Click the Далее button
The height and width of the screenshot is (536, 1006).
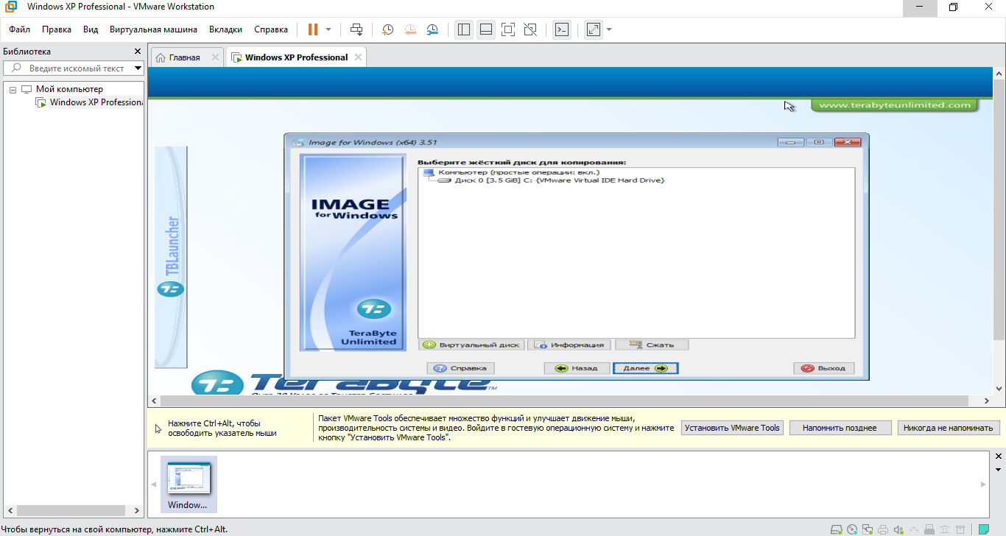pos(645,368)
